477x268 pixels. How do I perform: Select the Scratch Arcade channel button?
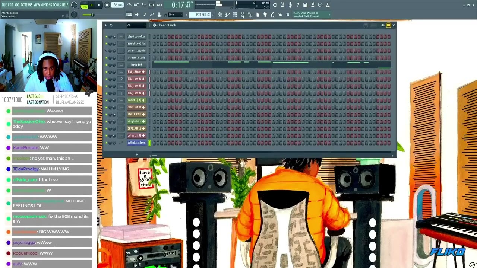136,58
